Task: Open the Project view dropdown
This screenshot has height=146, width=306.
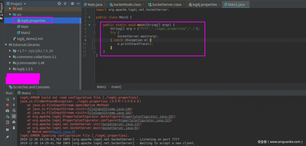Action: pos(24,4)
